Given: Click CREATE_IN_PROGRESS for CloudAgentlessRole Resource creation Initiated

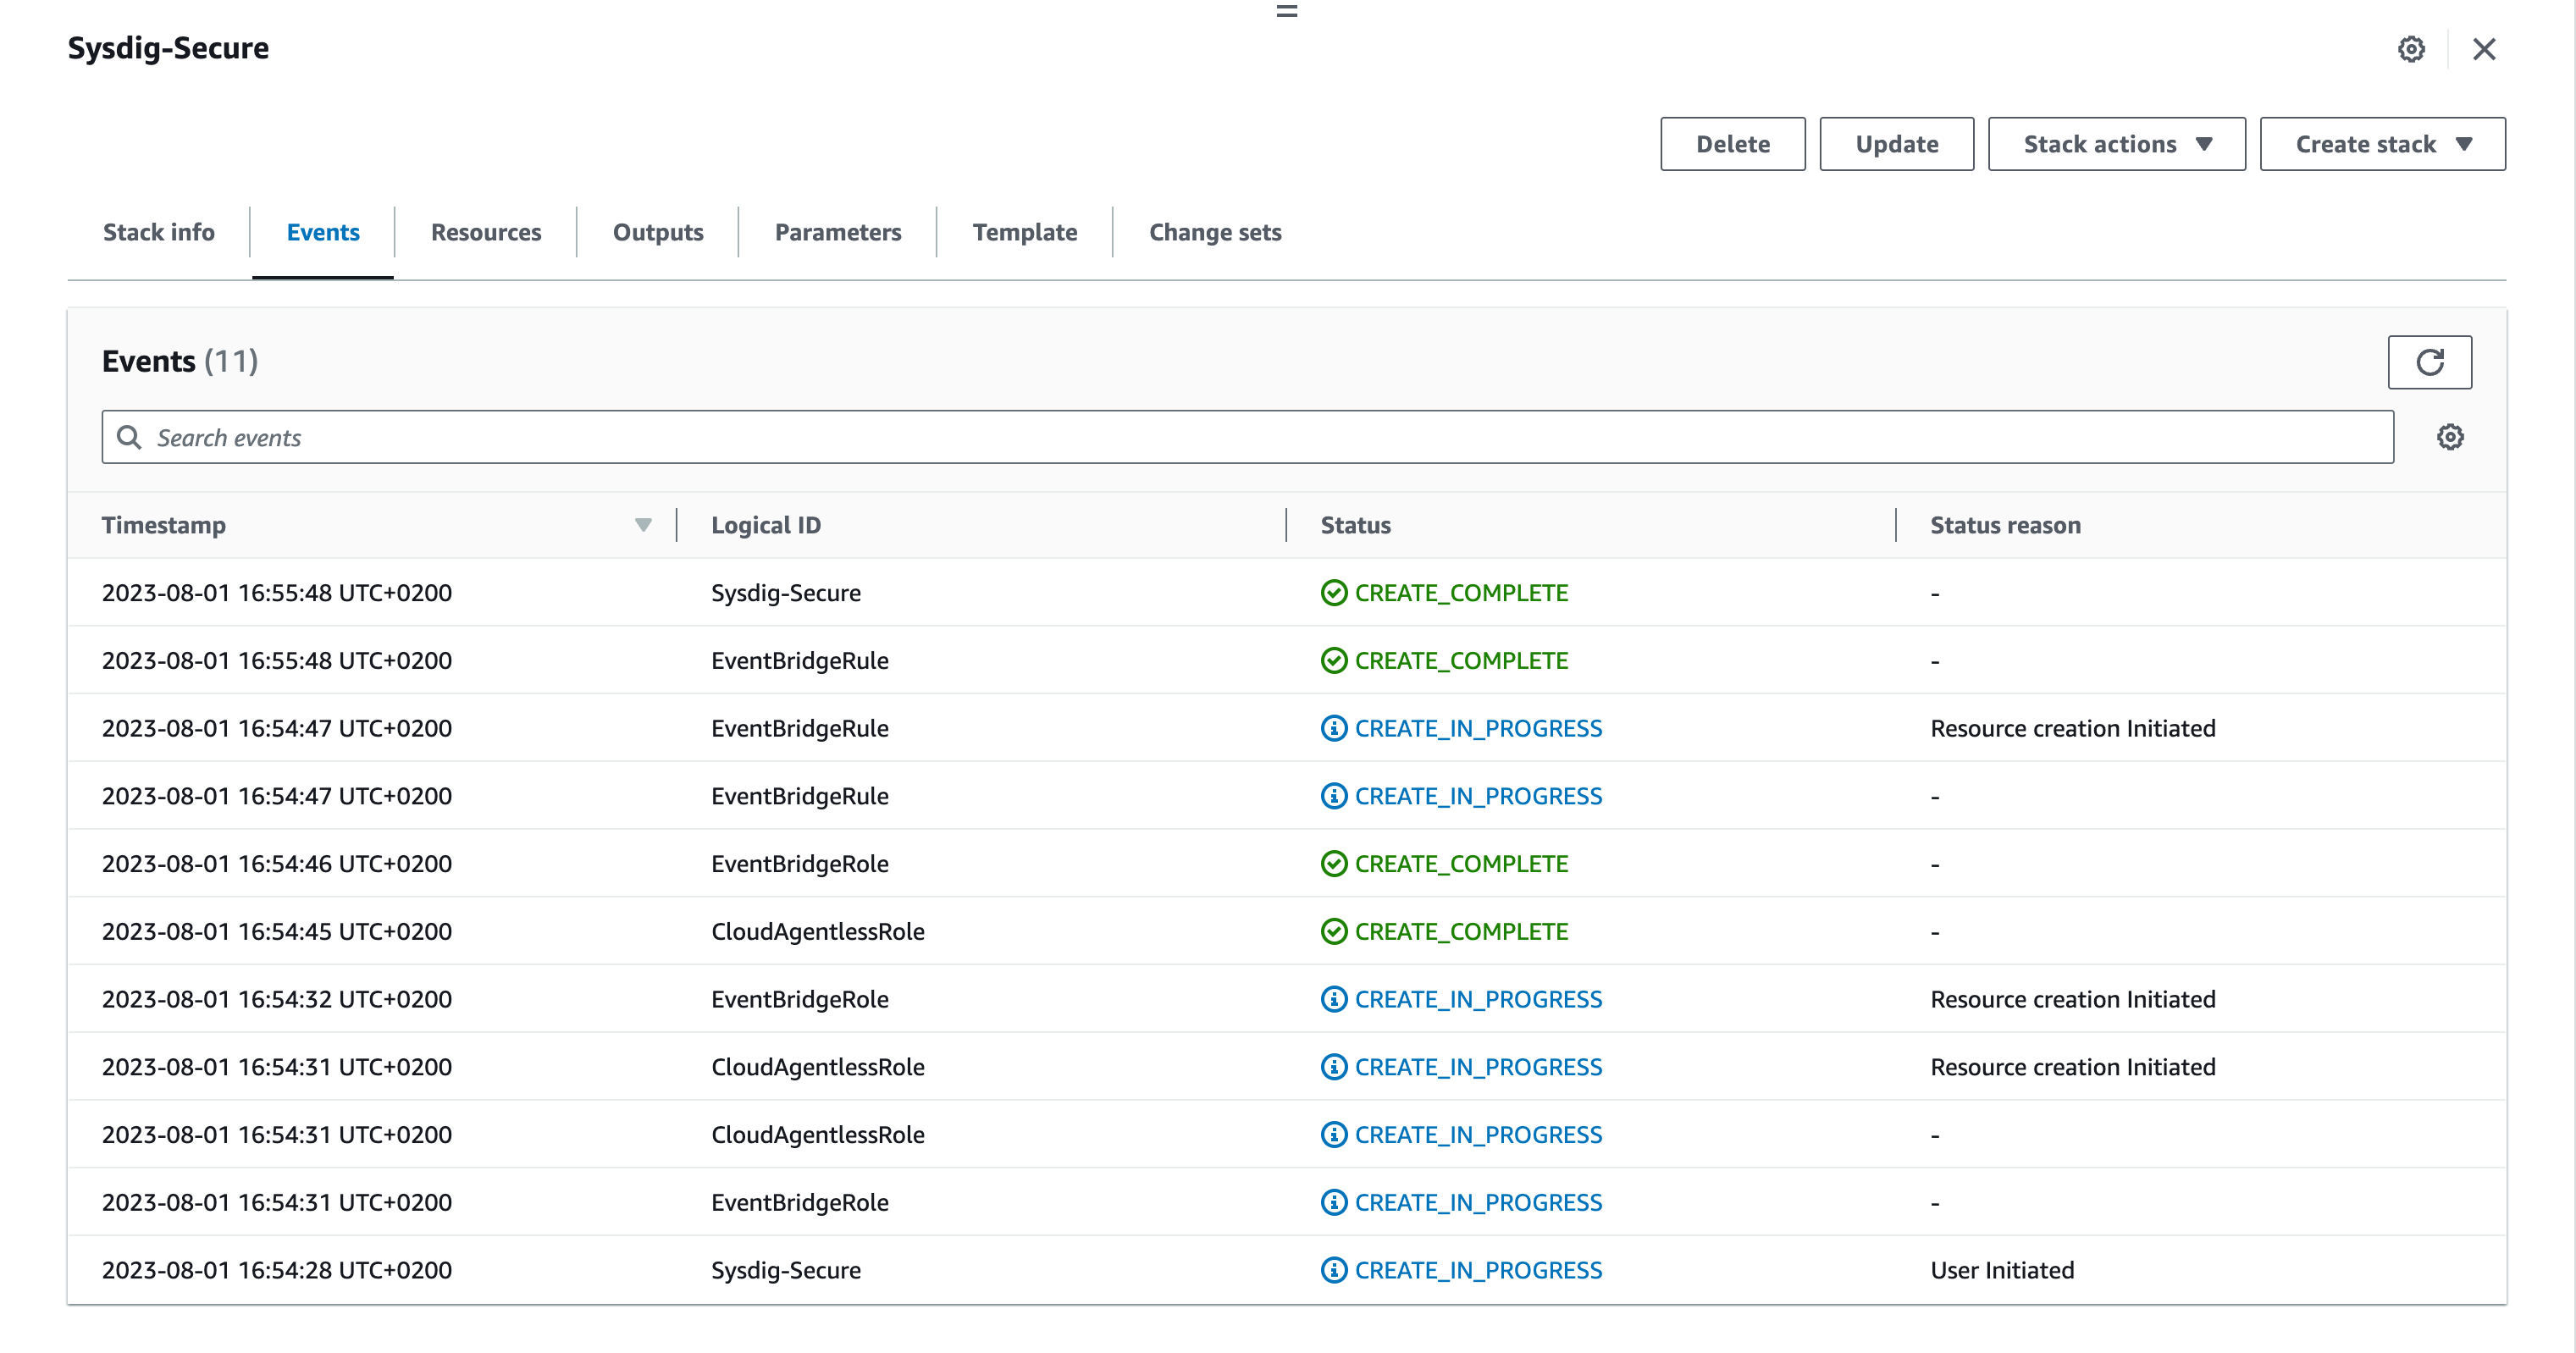Looking at the screenshot, I should pos(1478,1067).
